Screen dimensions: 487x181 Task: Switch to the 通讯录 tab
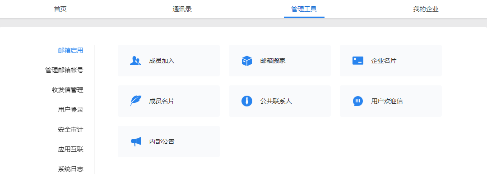point(182,9)
